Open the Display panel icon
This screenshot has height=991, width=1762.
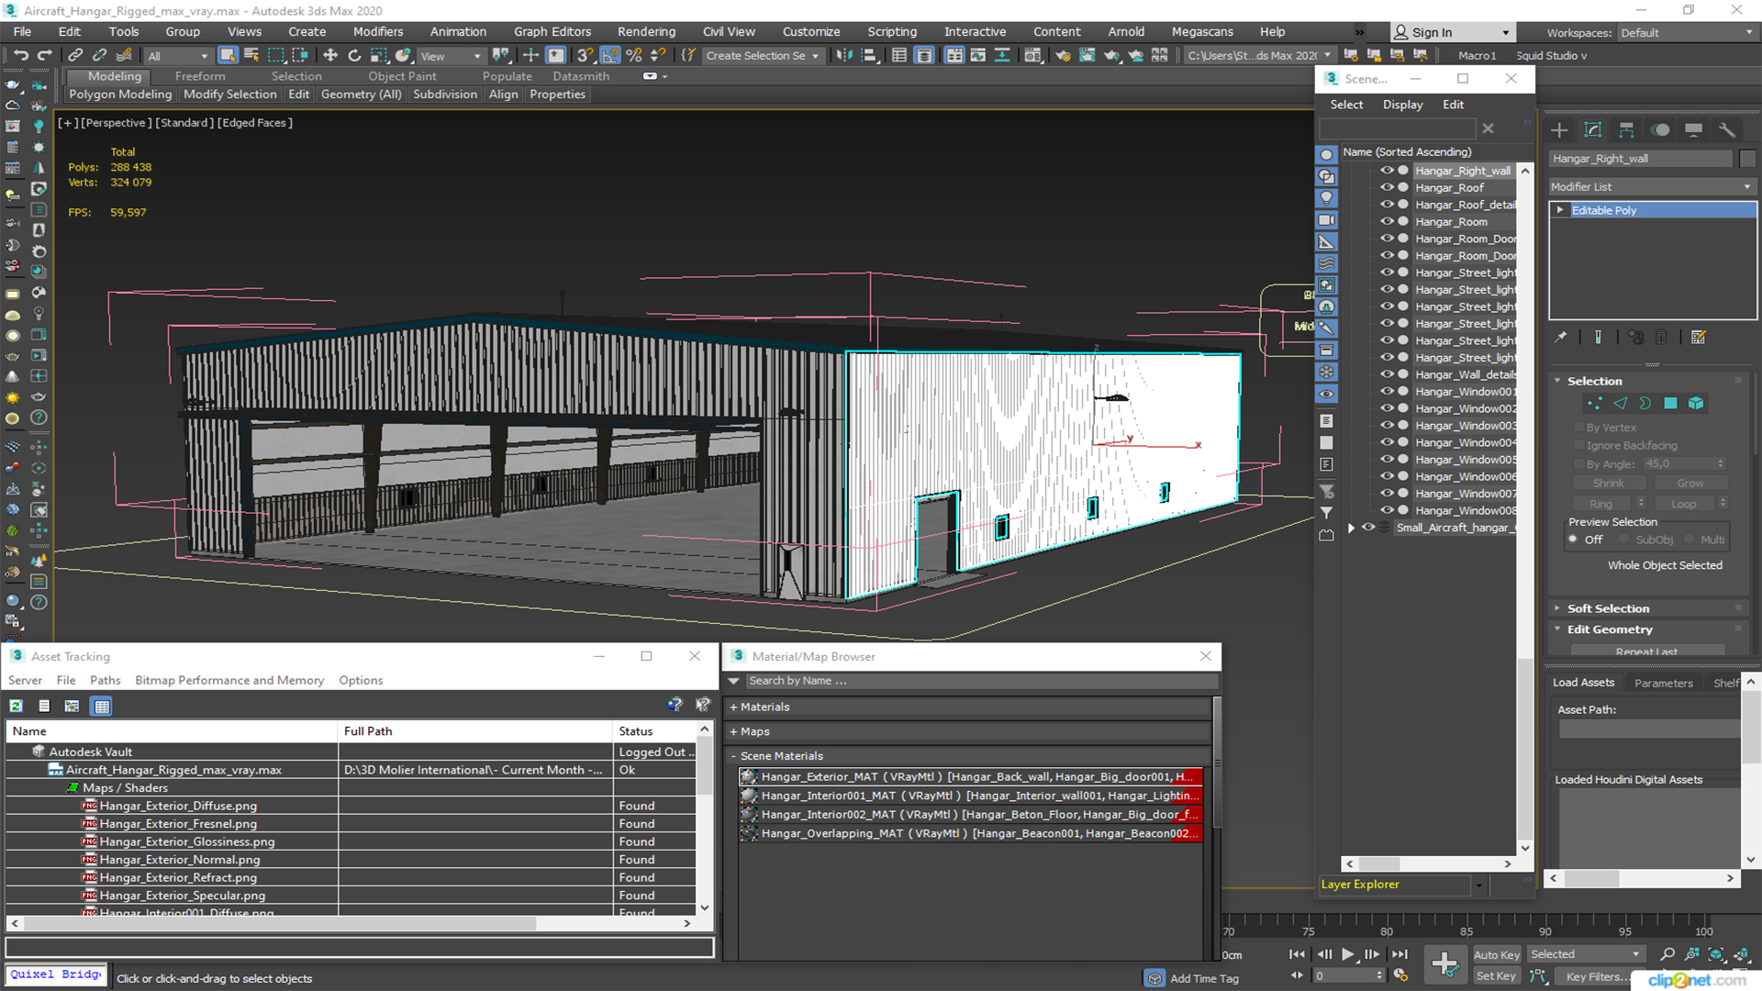click(x=1694, y=130)
